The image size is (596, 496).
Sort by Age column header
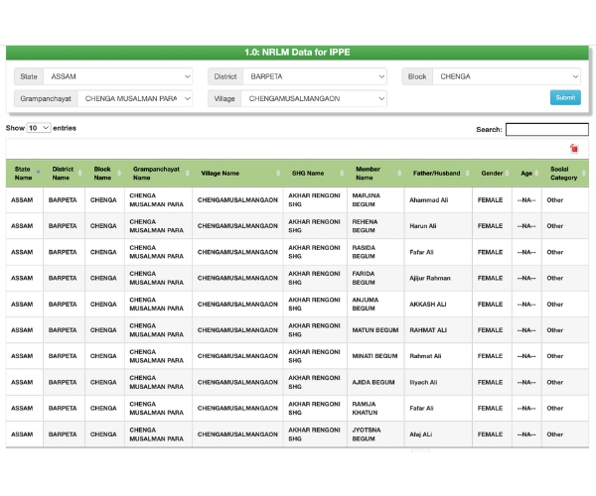(526, 173)
